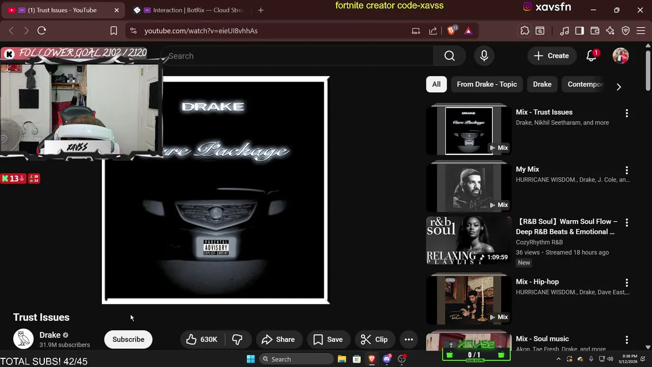Open options for Mix - Hip-hop

pos(627,282)
